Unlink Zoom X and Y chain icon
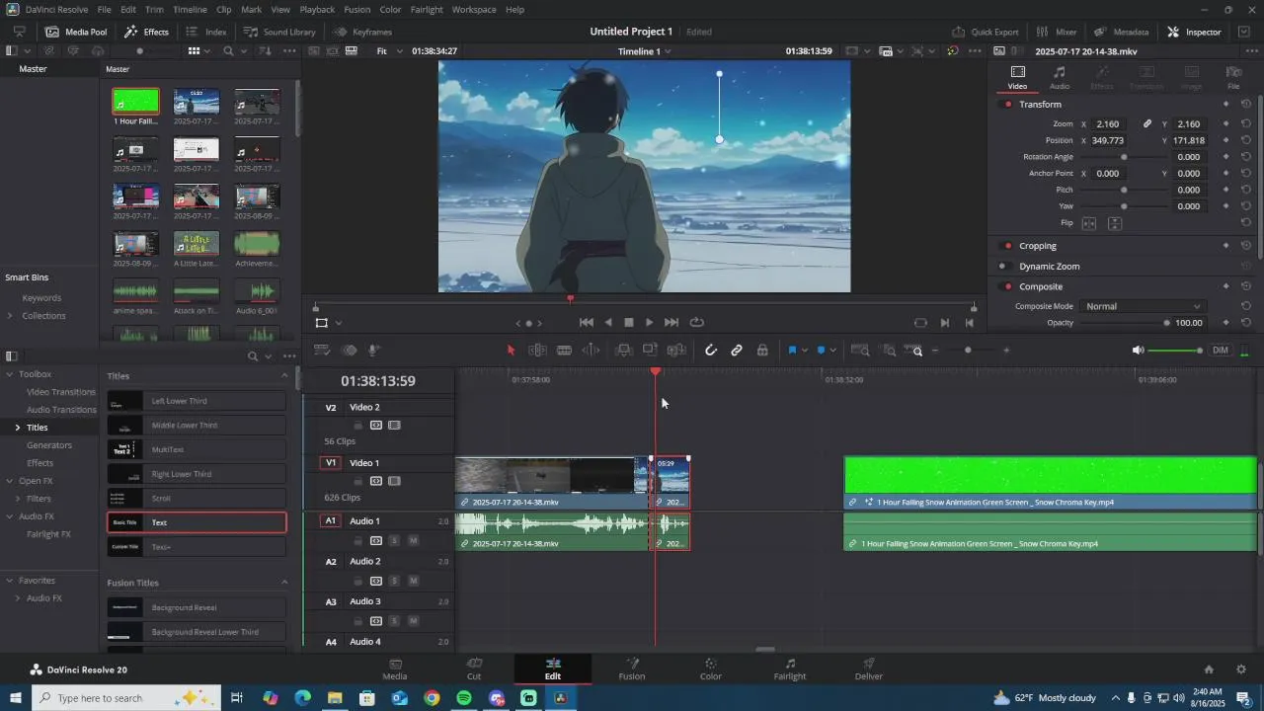 click(1147, 124)
